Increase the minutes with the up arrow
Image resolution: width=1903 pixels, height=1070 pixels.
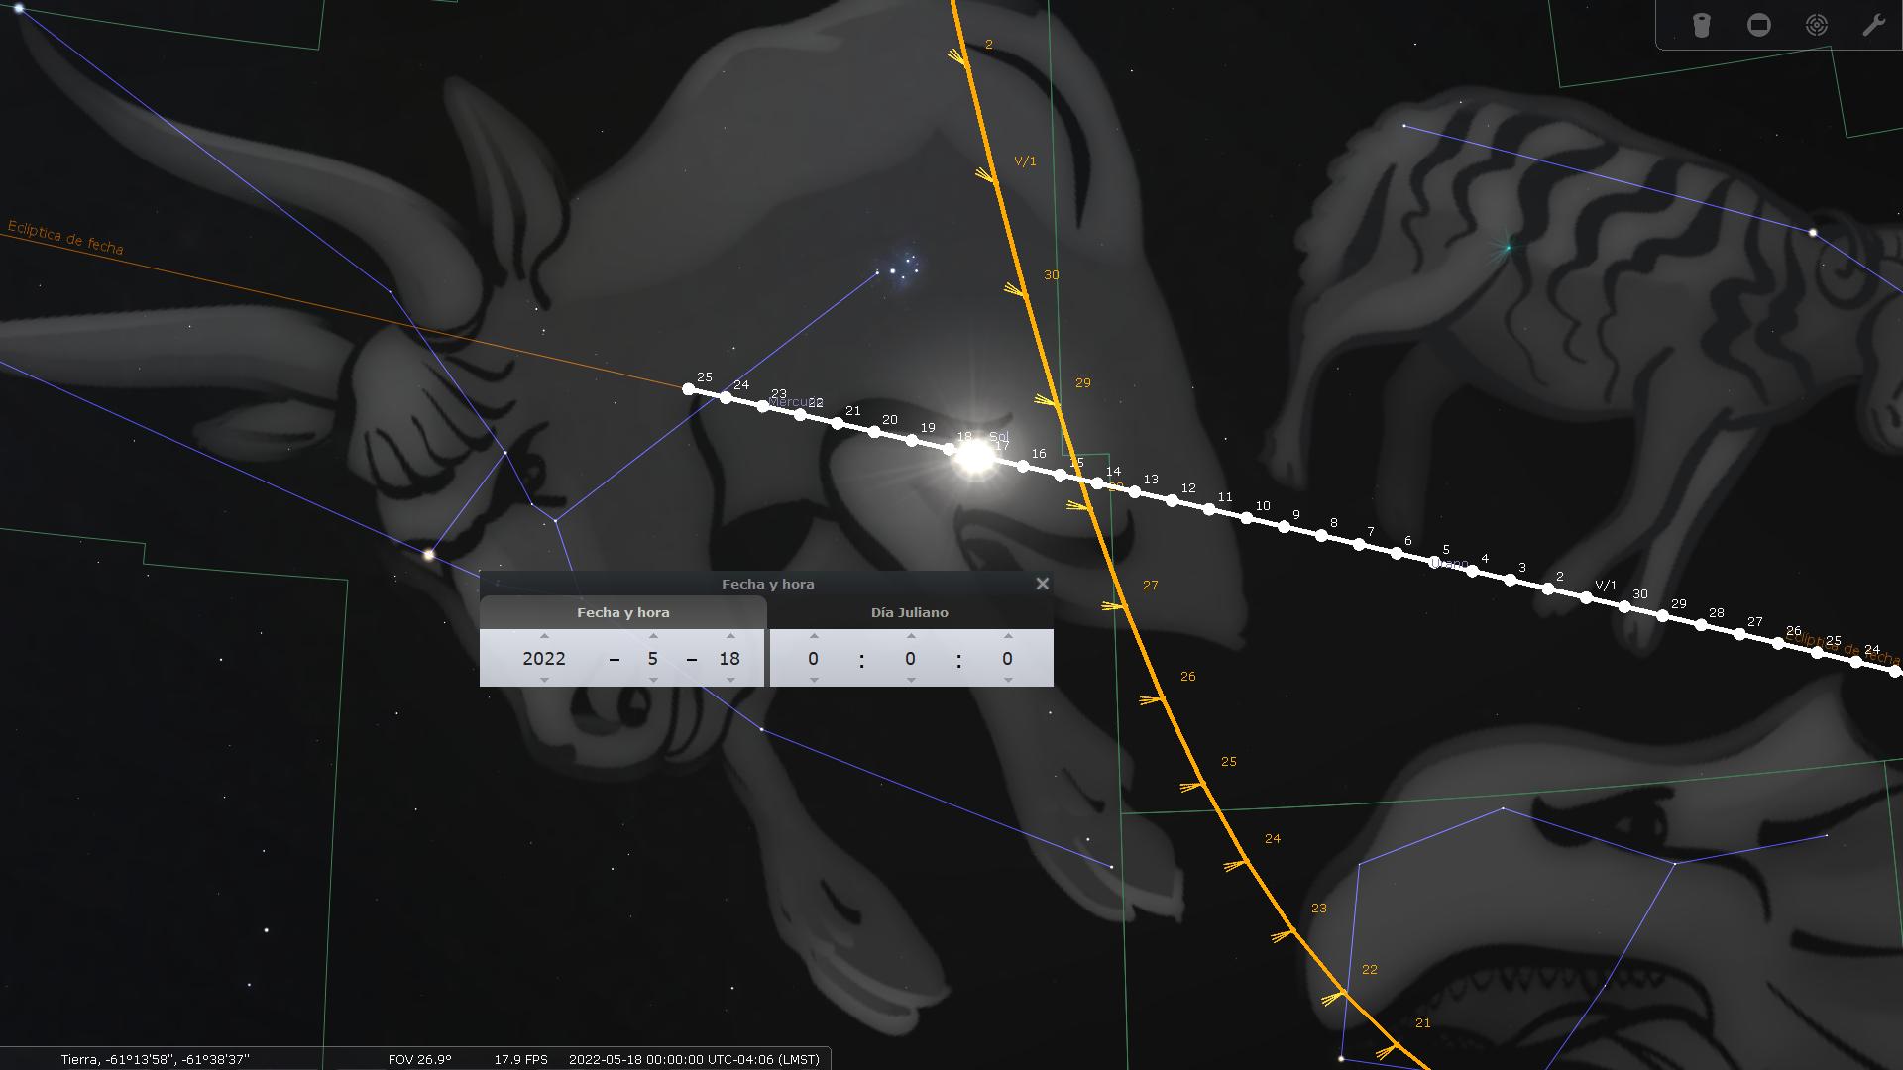(x=911, y=636)
